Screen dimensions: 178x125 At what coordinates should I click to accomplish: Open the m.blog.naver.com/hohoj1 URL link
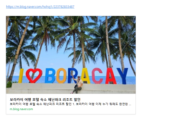(40, 7)
